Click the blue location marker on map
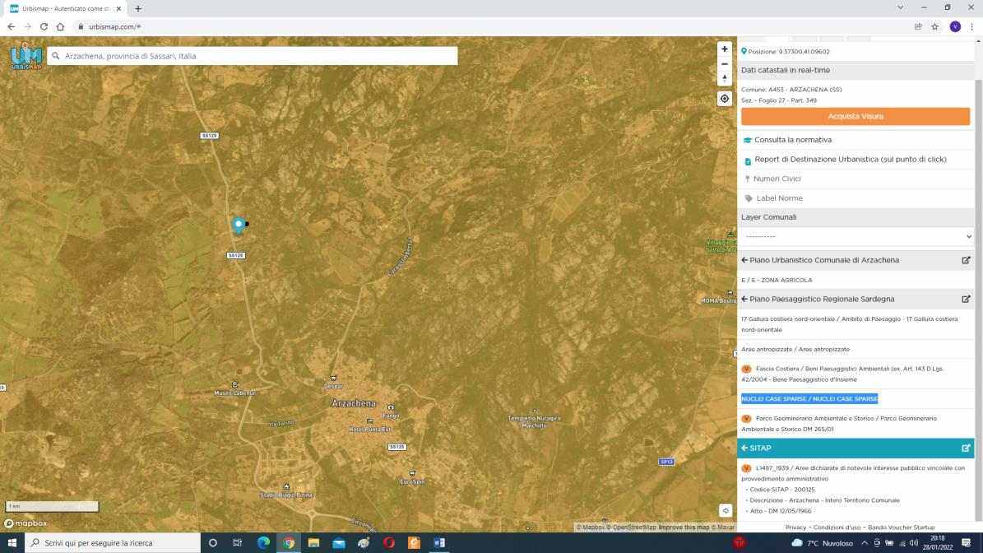Viewport: 983px width, 553px height. [x=239, y=224]
